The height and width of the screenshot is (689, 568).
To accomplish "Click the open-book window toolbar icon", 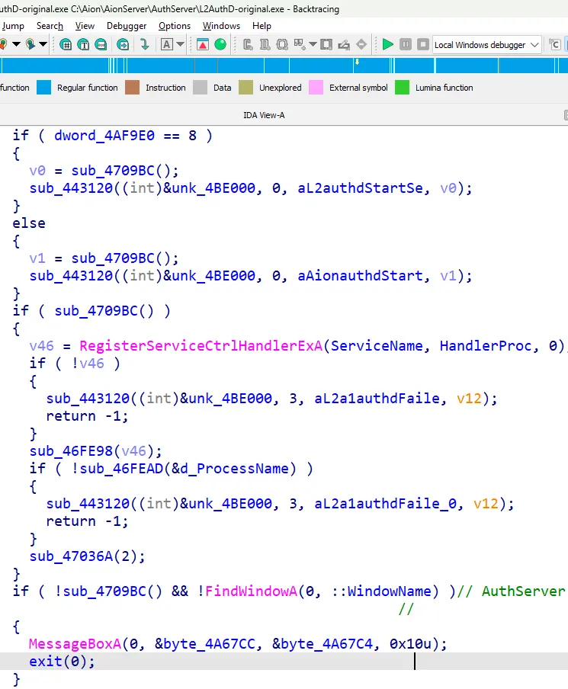I will tap(326, 44).
